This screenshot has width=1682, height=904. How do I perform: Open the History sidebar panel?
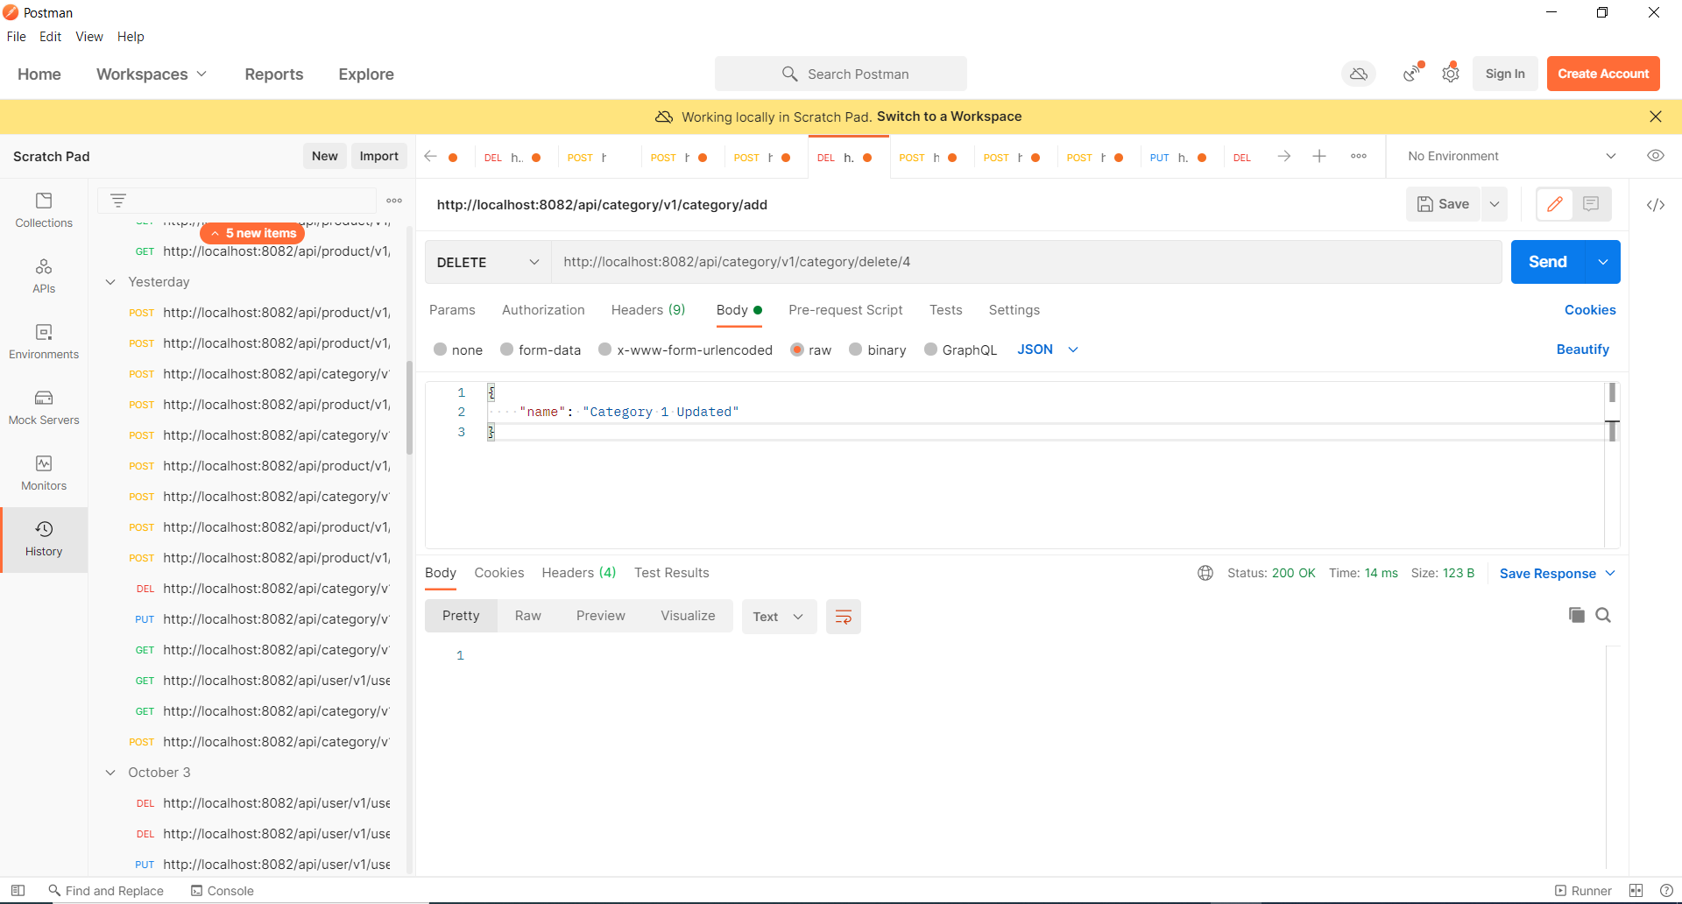(44, 540)
